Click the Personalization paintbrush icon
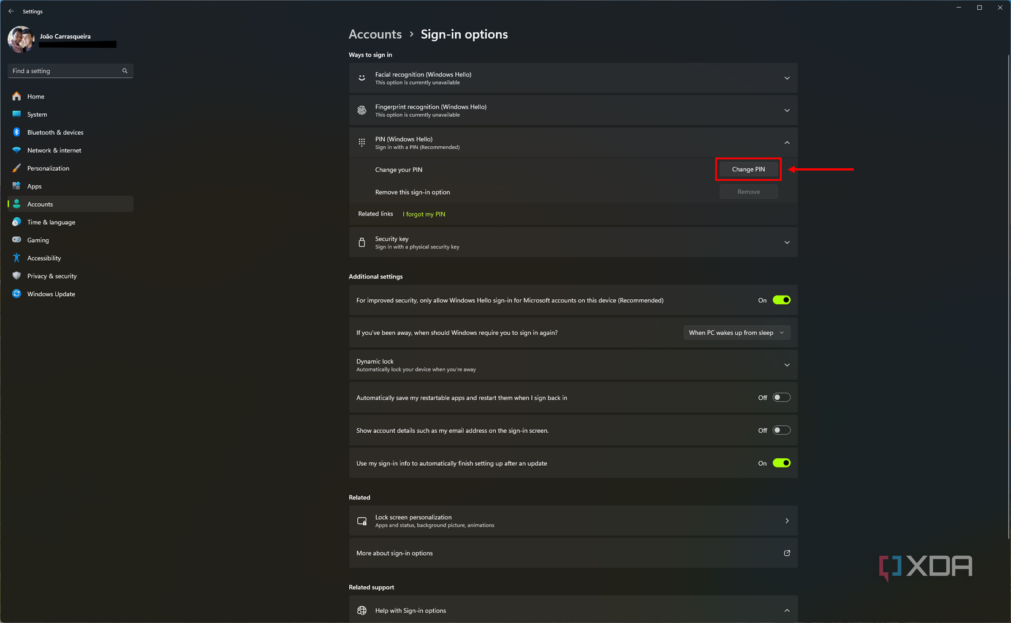 coord(17,168)
